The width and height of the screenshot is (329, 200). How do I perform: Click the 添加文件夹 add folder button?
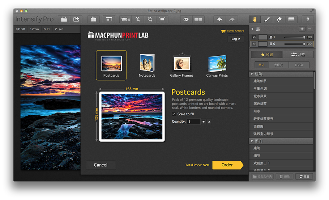pos(262,176)
